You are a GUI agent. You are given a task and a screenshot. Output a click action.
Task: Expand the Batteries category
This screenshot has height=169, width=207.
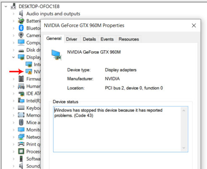tap(13, 21)
